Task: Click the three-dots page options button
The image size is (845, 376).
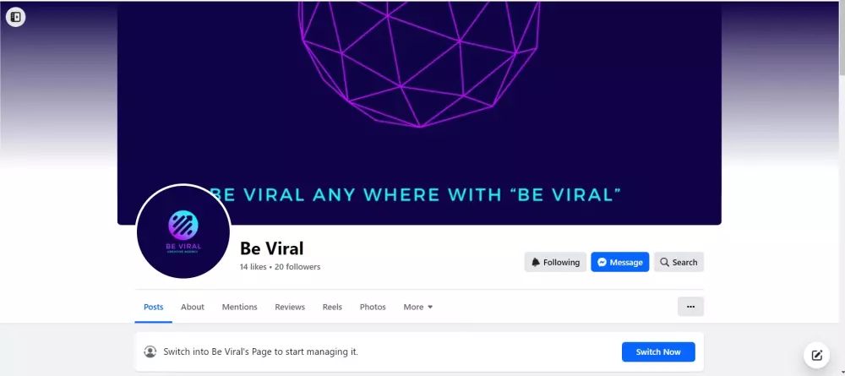Action: (690, 307)
